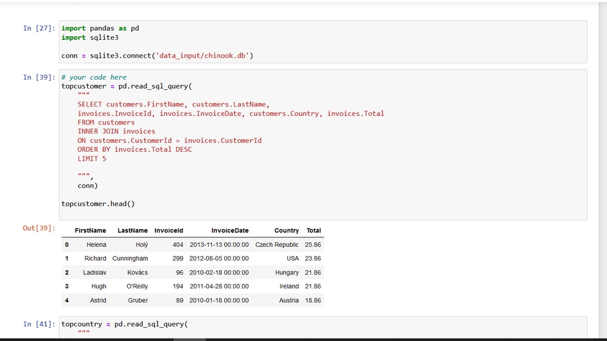607x341 pixels.
Task: Click the 'USA' country cell
Action: pos(293,259)
